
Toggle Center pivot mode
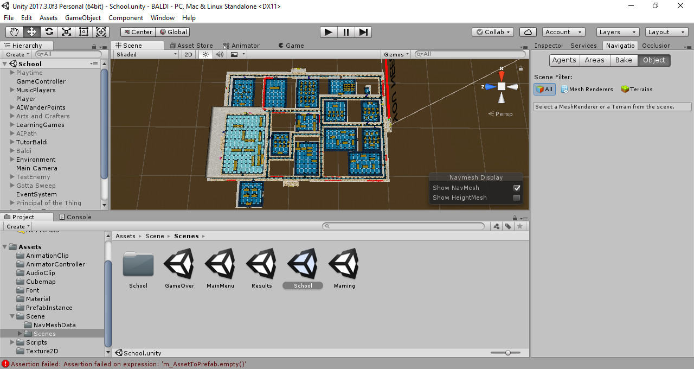137,32
